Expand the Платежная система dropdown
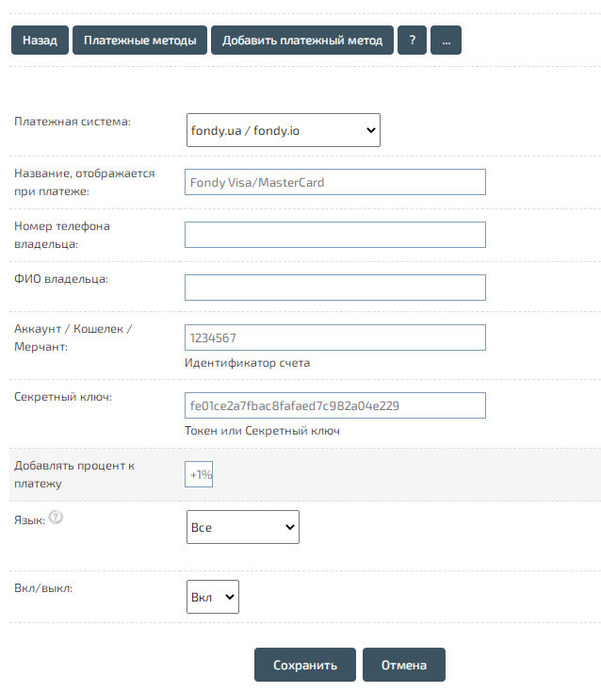 coord(283,130)
